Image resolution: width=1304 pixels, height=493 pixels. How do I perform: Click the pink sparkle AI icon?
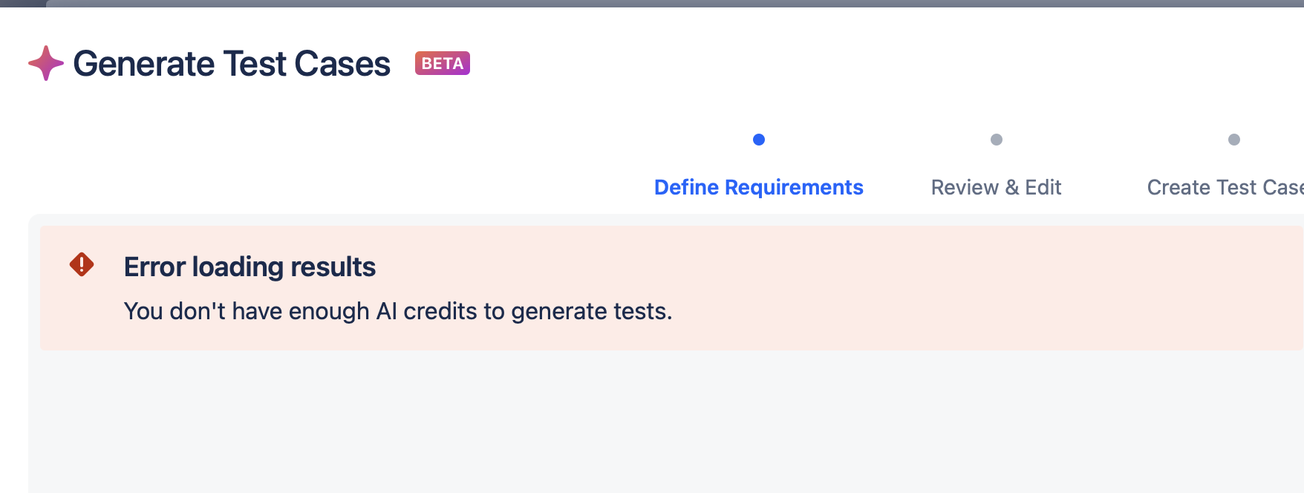[46, 63]
